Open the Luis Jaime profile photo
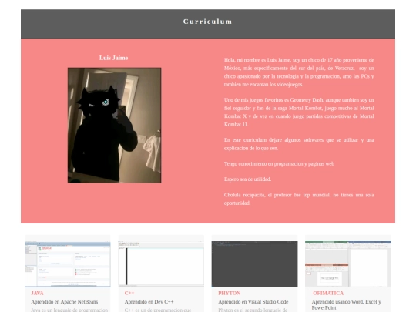The width and height of the screenshot is (416, 312). coord(114,126)
